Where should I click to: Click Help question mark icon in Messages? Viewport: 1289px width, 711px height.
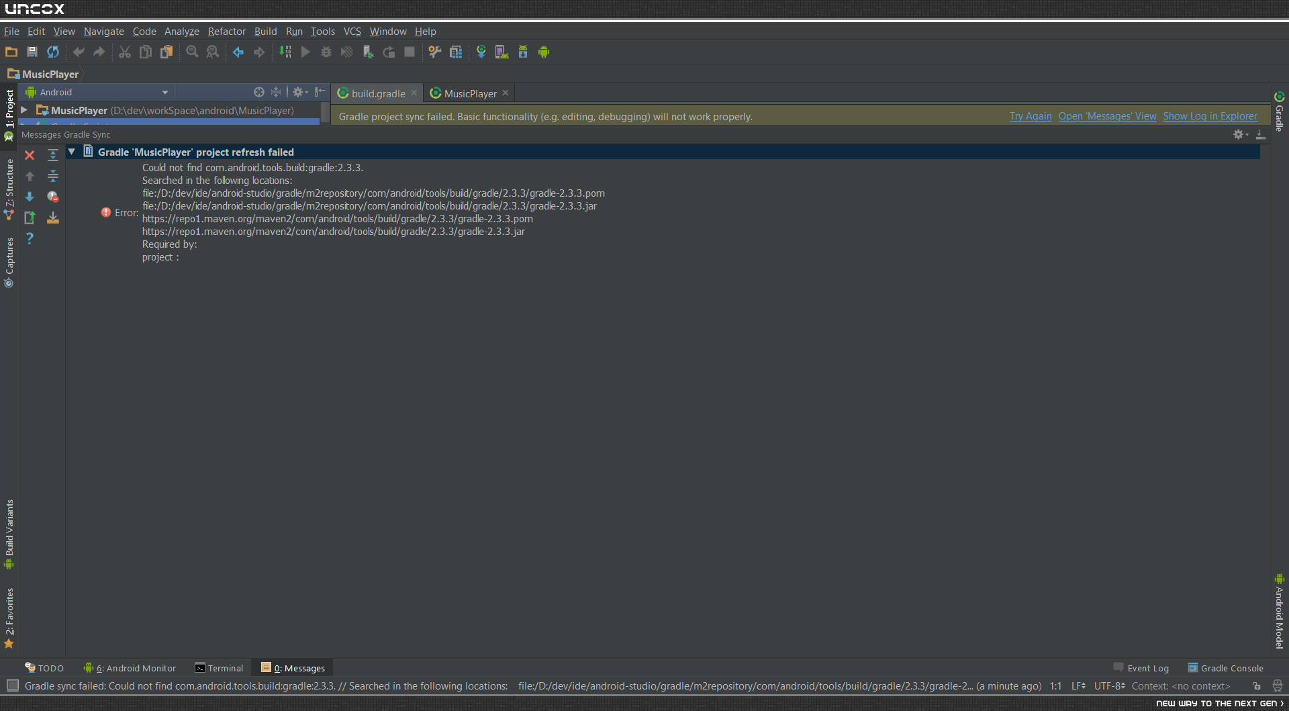coord(30,238)
